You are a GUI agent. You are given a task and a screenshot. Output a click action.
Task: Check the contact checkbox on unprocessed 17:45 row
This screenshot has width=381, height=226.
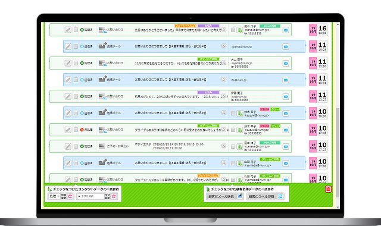(x=76, y=130)
